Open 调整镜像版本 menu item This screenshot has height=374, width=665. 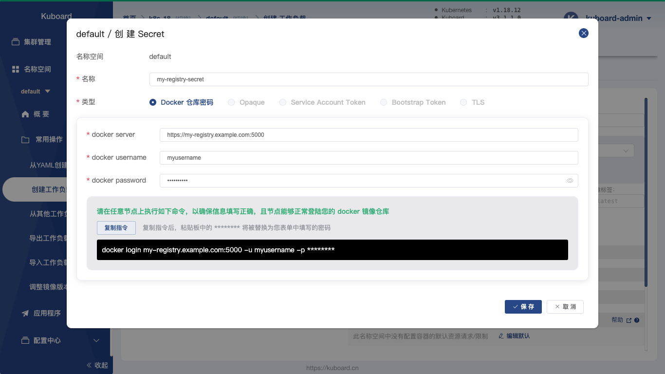point(48,287)
